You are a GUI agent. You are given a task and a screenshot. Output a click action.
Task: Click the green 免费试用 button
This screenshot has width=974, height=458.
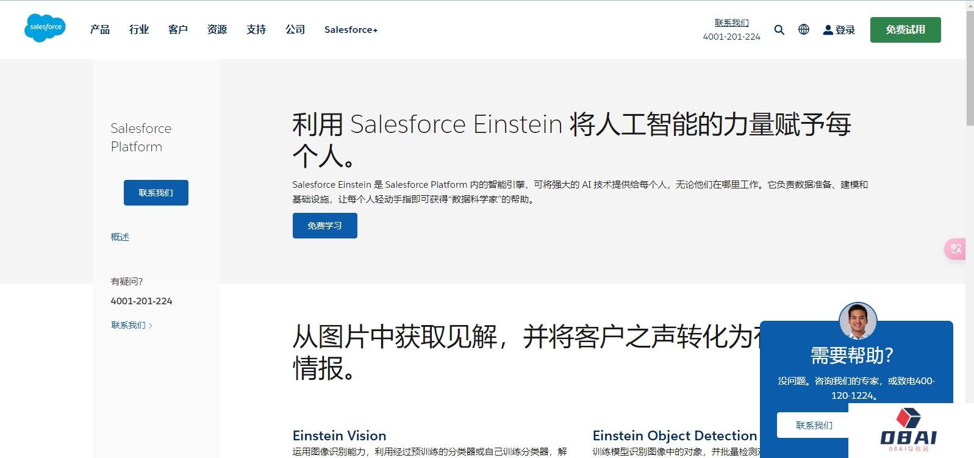point(905,30)
